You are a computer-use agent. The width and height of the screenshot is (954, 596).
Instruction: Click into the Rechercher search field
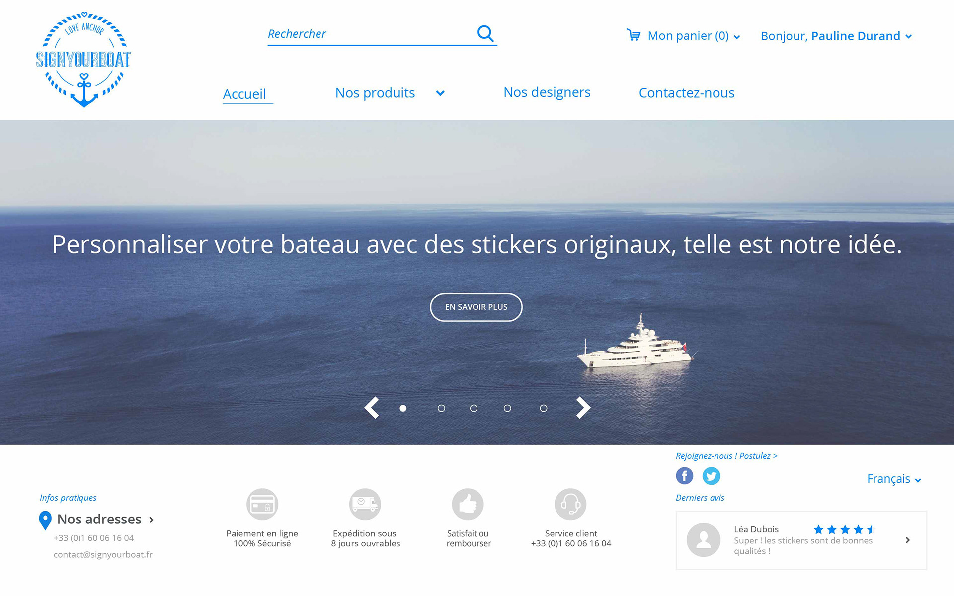pos(370,34)
